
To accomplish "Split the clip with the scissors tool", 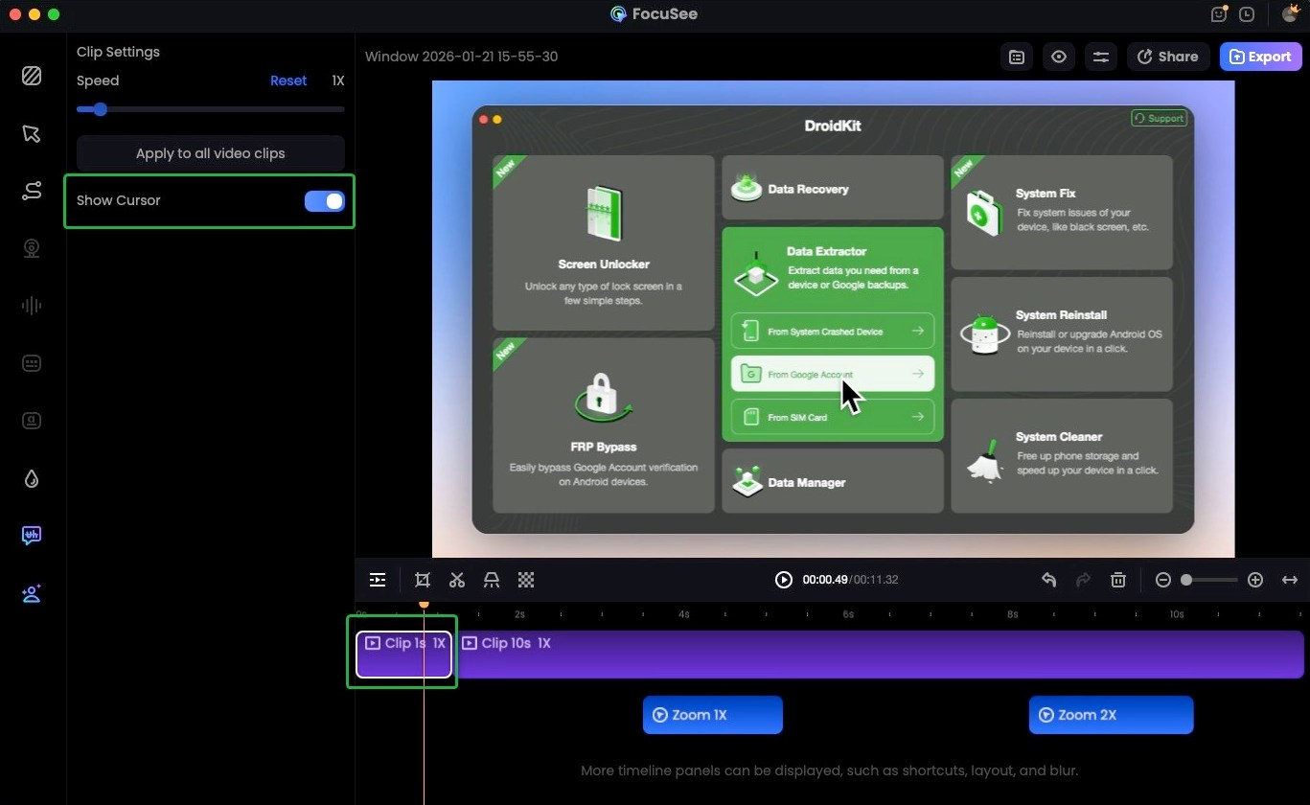I will point(457,580).
